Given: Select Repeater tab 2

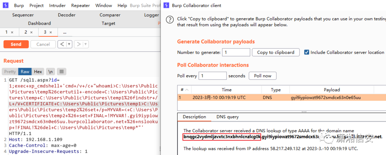Looking at the screenshot, I should pyautogui.click(x=26, y=32).
